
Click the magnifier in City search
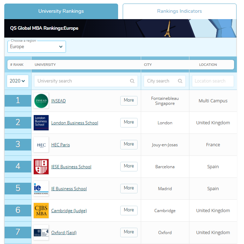[x=180, y=81]
